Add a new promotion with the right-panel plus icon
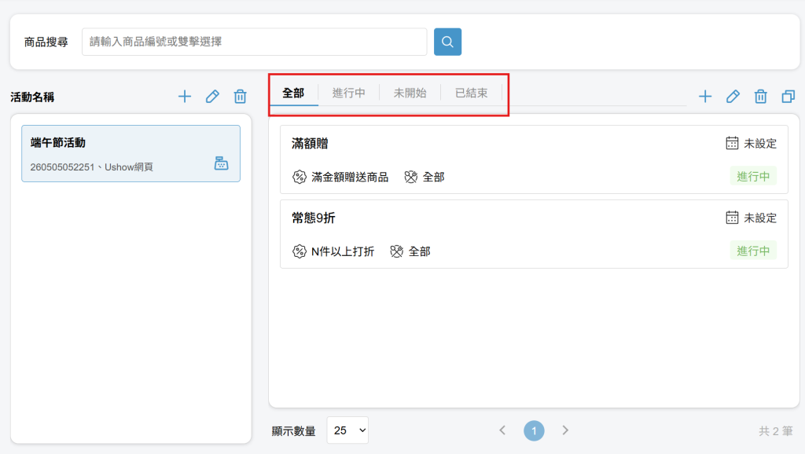This screenshot has width=805, height=454. point(705,97)
